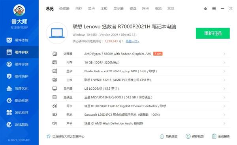Click the 主板 motherboard row icon

[x=55, y=80]
